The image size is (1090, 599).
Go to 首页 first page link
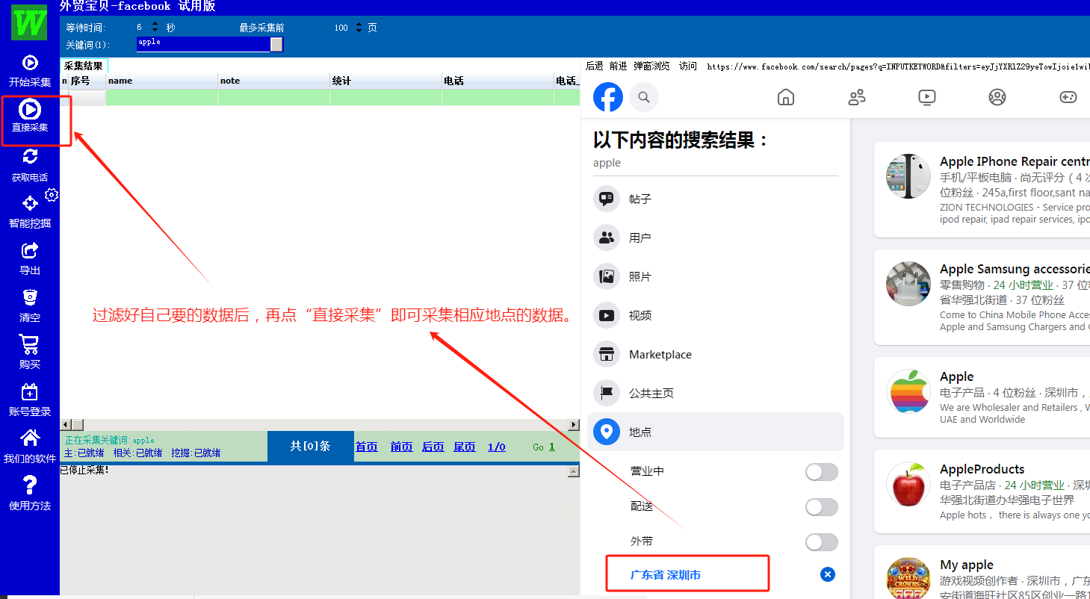(367, 447)
